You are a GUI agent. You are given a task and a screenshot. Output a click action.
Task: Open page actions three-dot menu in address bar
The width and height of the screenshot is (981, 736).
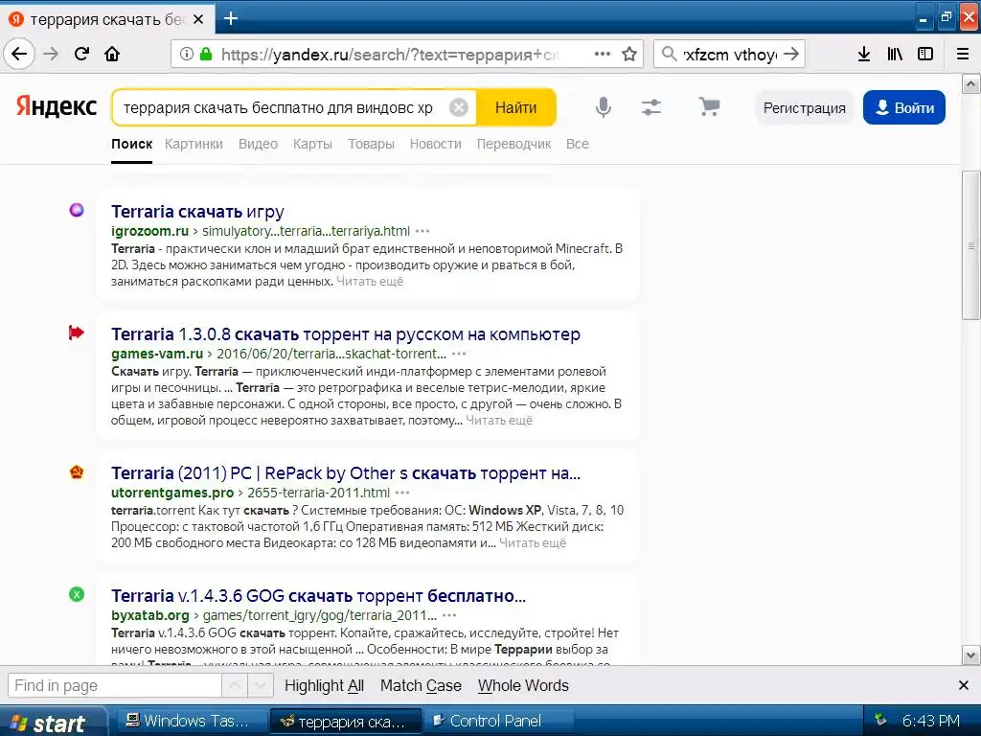click(x=602, y=54)
